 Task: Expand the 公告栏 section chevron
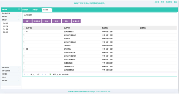pyautogui.click(x=19, y=77)
